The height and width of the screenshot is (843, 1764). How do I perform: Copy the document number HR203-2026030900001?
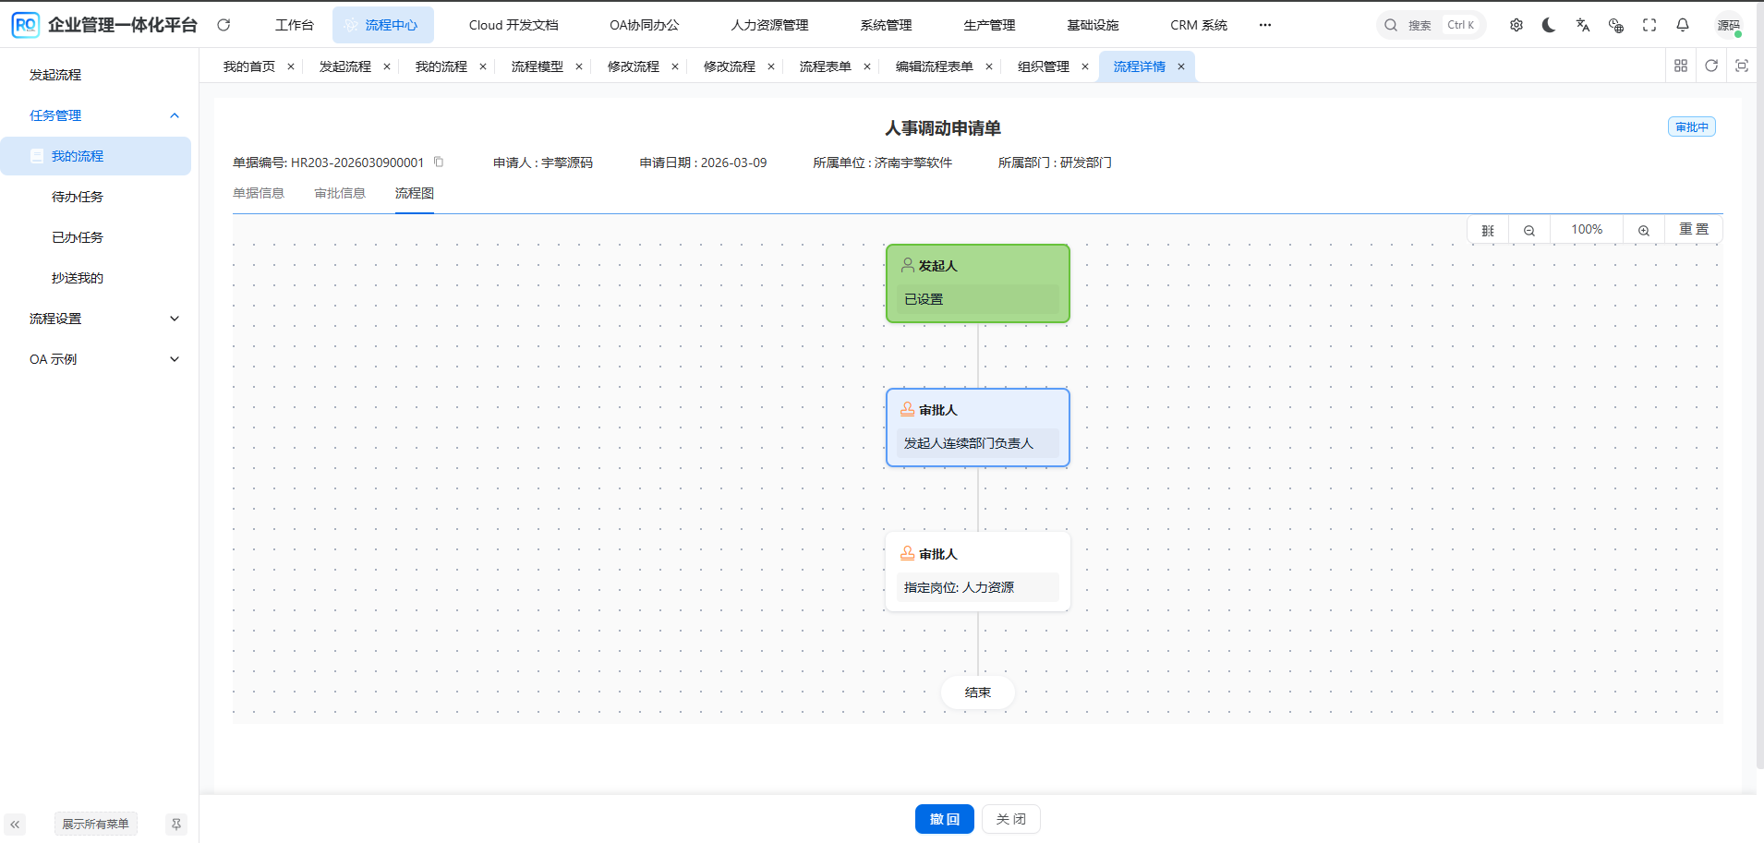click(439, 162)
